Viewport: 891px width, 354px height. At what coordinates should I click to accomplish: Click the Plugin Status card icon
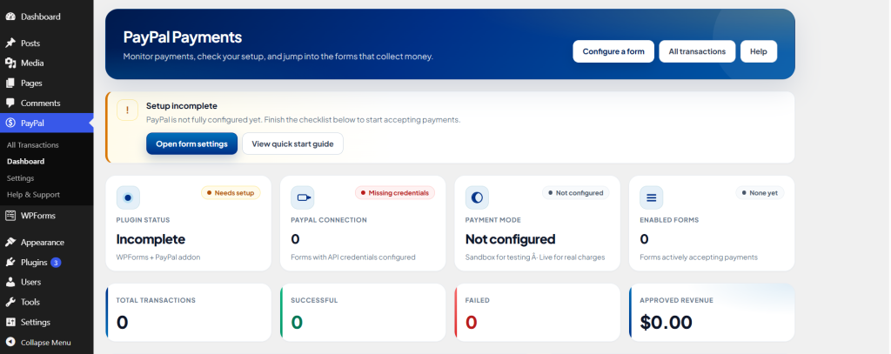[x=128, y=197]
